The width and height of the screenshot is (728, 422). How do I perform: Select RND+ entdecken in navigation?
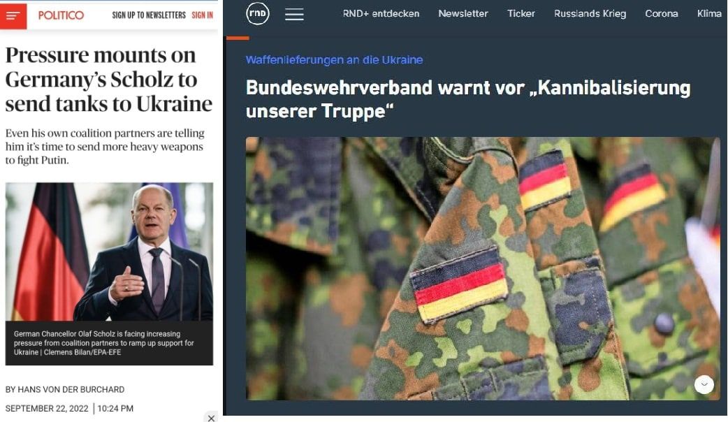tap(381, 13)
